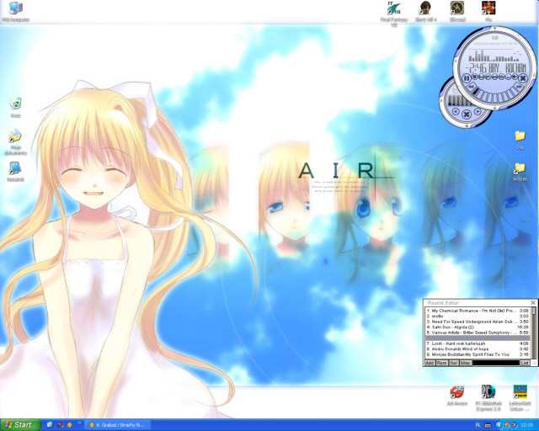The height and width of the screenshot is (431, 539).
Task: Click the Sel button in Playlist Editor
Action: click(454, 363)
